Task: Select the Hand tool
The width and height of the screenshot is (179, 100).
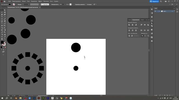Action: coord(2,39)
